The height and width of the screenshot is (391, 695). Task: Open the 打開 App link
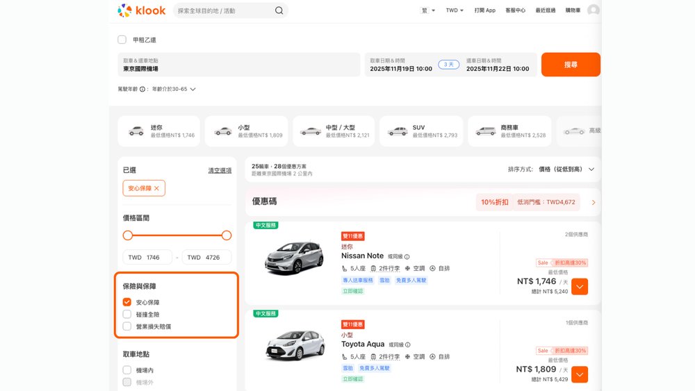[485, 10]
